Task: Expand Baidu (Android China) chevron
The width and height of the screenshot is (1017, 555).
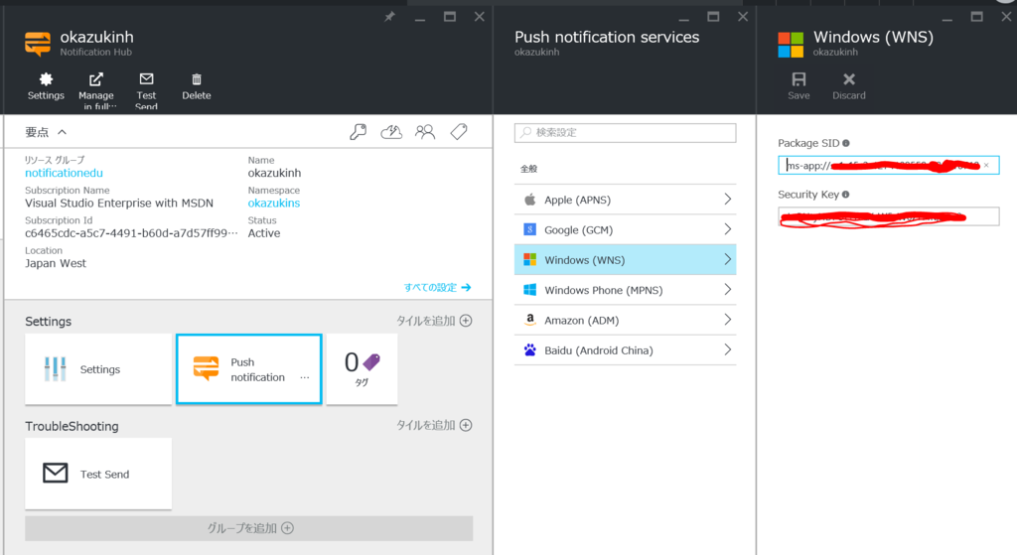Action: pos(728,350)
